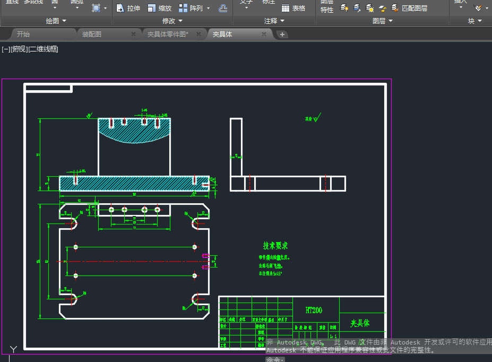Unlock layer using the padlock icon
This screenshot has height=362, width=492.
pos(383,8)
